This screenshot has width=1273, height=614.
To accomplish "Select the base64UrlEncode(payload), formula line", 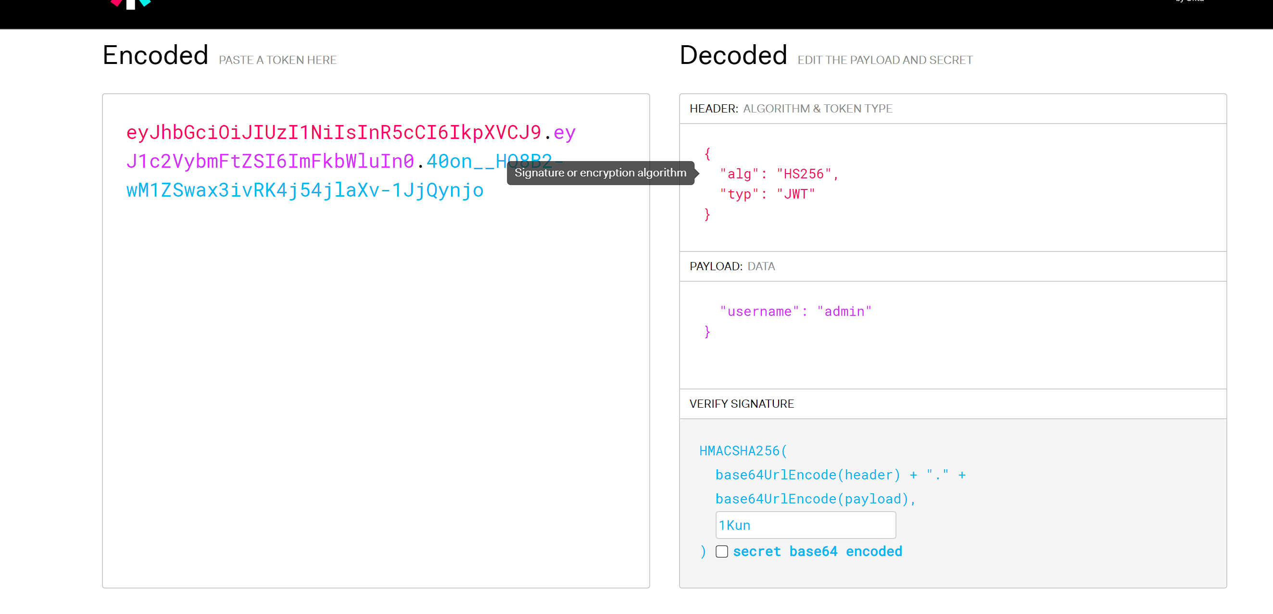I will click(815, 499).
